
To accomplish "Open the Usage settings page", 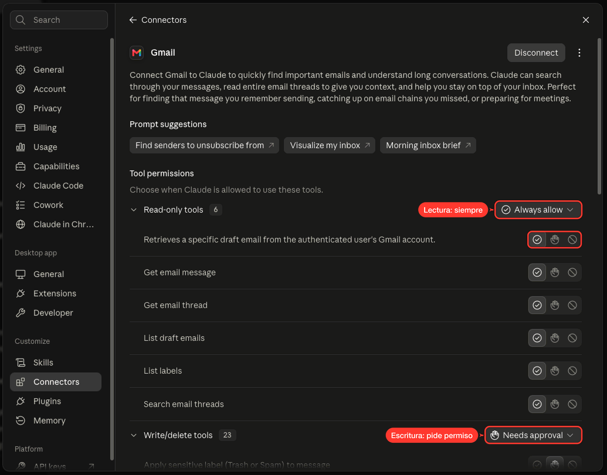I will [56, 147].
